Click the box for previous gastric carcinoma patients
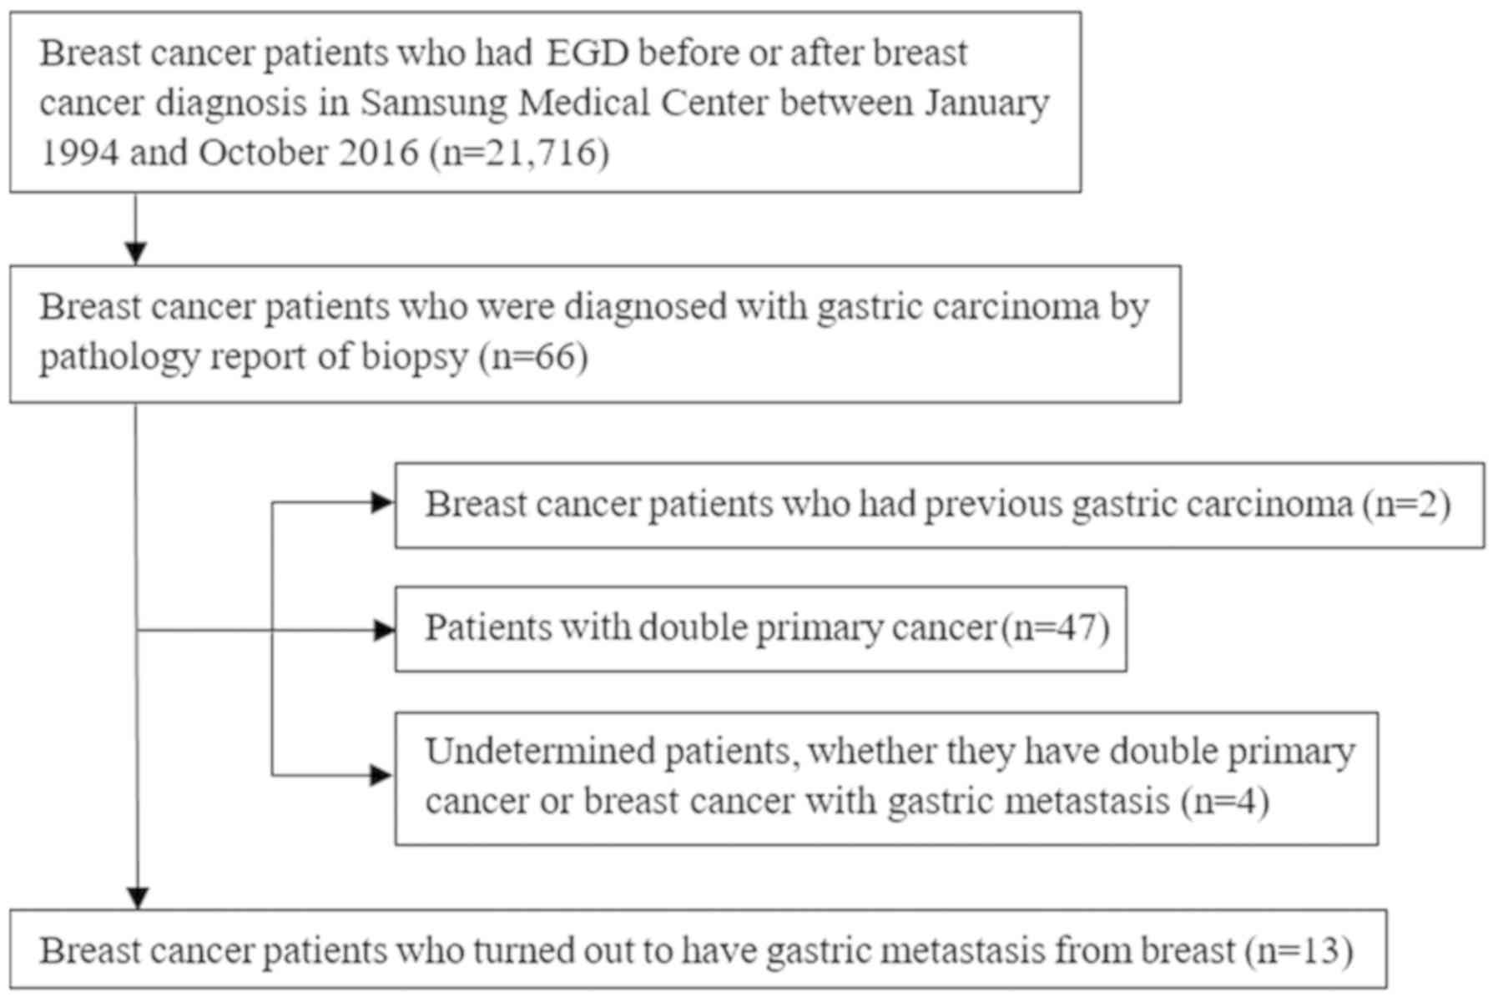This screenshot has width=1498, height=1002. coord(939,505)
